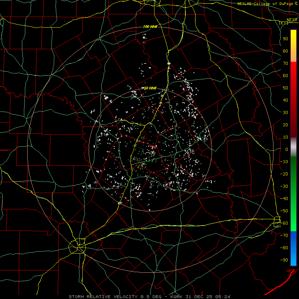The height and width of the screenshot is (299, 299).
Task: Click the NEXR label above the color scale
Action: coord(292,20)
